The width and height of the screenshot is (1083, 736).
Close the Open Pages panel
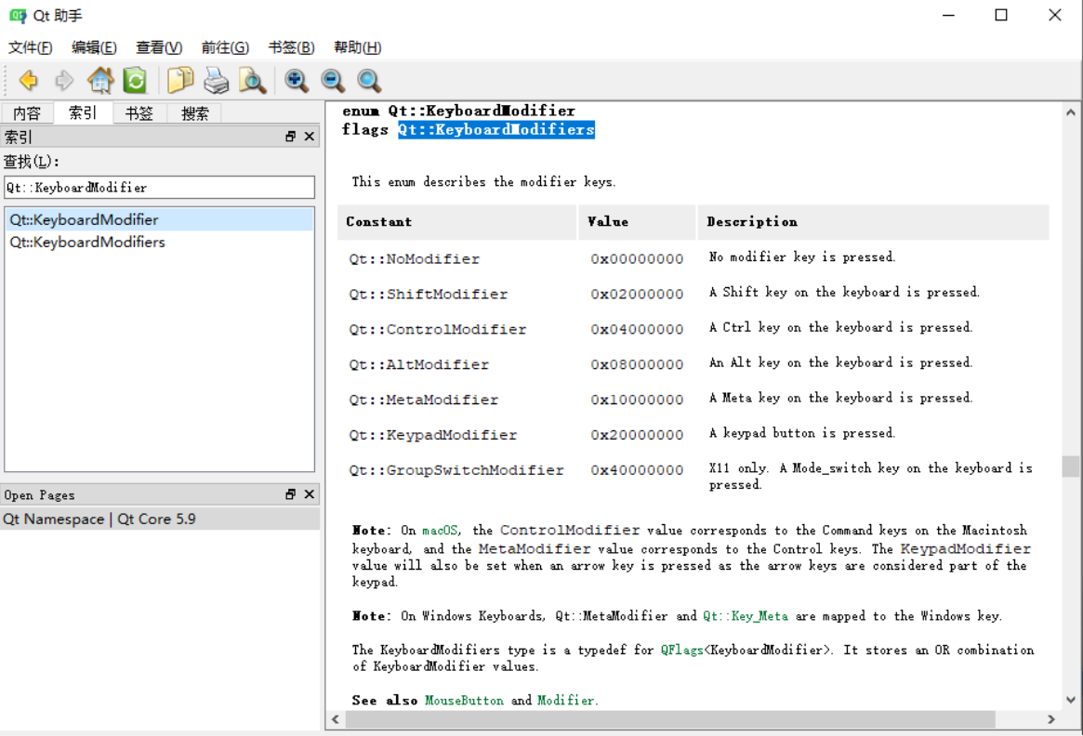(x=310, y=494)
